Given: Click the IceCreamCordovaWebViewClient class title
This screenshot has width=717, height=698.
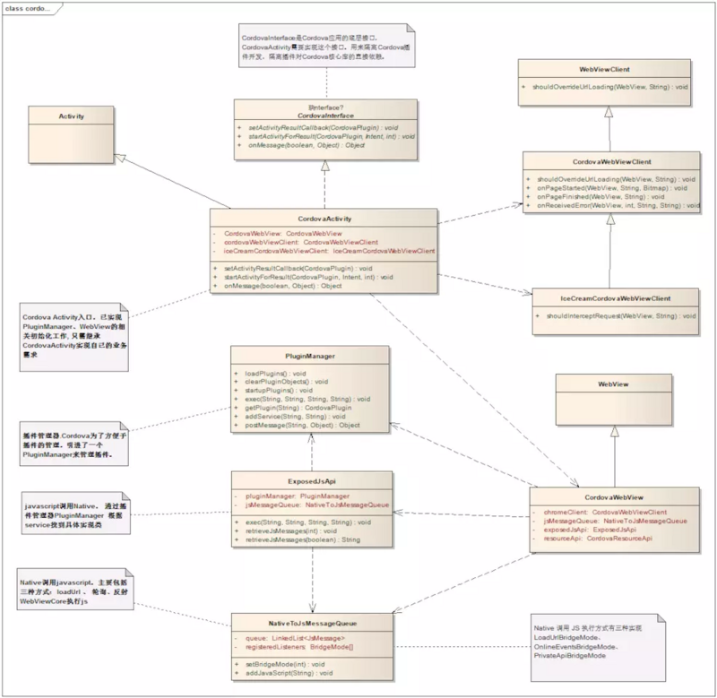Looking at the screenshot, I should click(615, 298).
